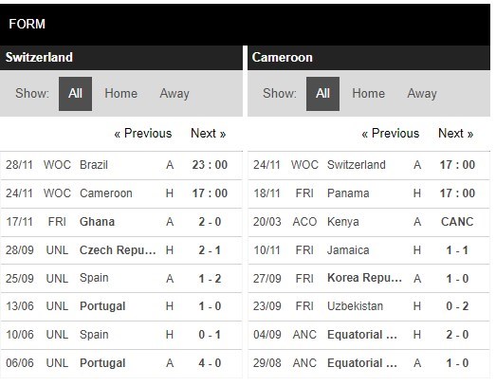
Task: Go to Next Switzerland matches
Action: click(208, 134)
